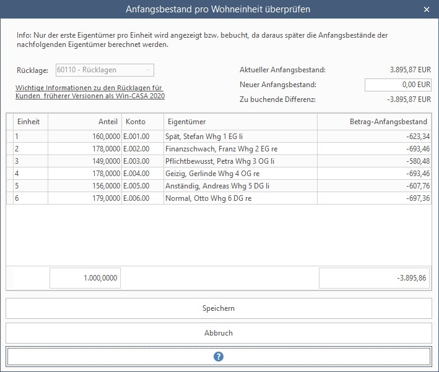The width and height of the screenshot is (439, 372).
Task: Select the row for Finanzschwach, Franz
Action: tap(240, 149)
